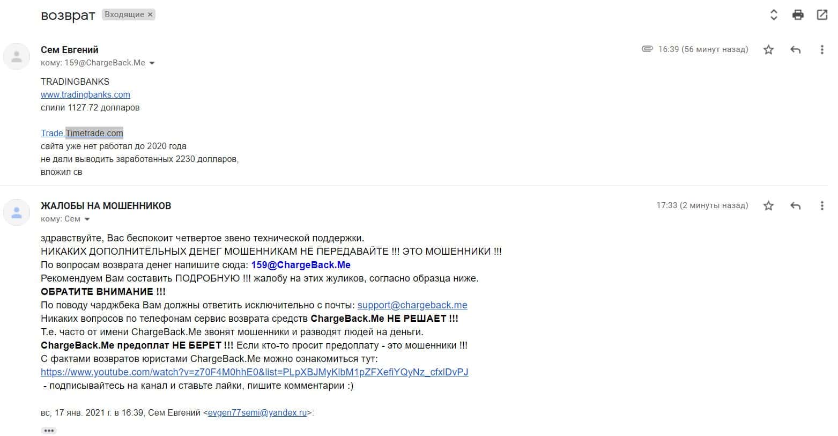This screenshot has width=838, height=436.
Task: Remove the Входящие label from the thread
Action: coord(150,14)
